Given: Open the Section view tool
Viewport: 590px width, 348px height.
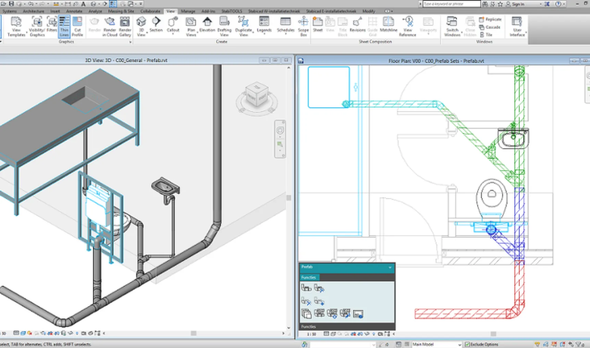Looking at the screenshot, I should point(156,26).
